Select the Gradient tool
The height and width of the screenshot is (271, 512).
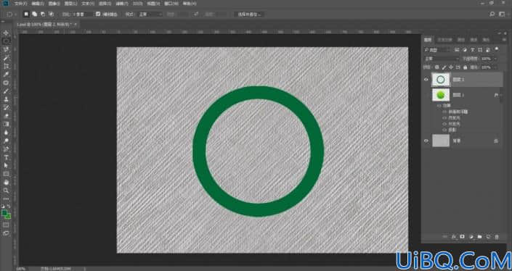click(6, 124)
